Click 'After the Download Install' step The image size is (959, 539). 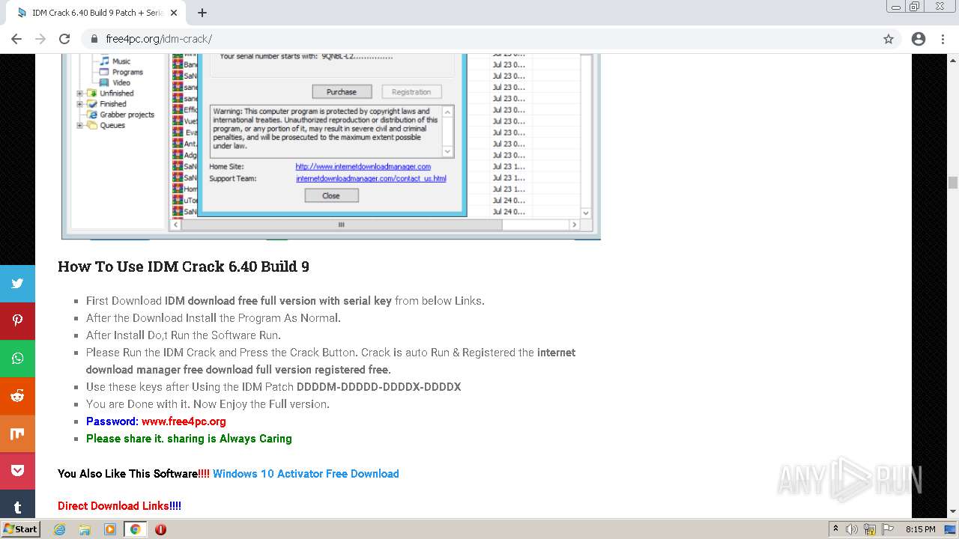[214, 318]
